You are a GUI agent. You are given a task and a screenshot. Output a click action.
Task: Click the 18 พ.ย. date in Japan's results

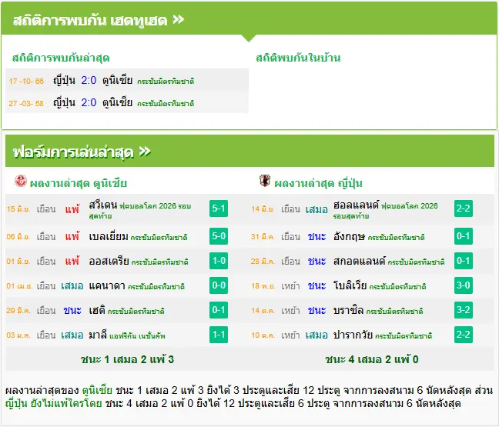tap(263, 286)
